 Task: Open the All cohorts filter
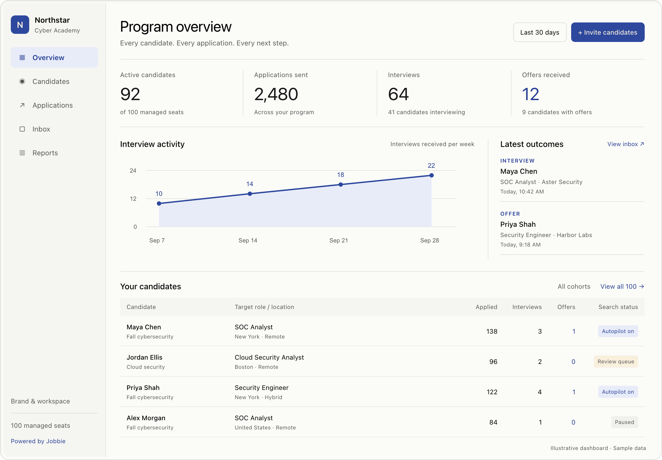click(574, 287)
